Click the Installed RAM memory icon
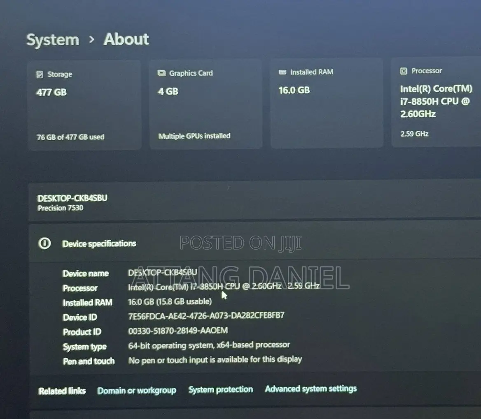Viewport: 481px width, 419px height. (282, 72)
